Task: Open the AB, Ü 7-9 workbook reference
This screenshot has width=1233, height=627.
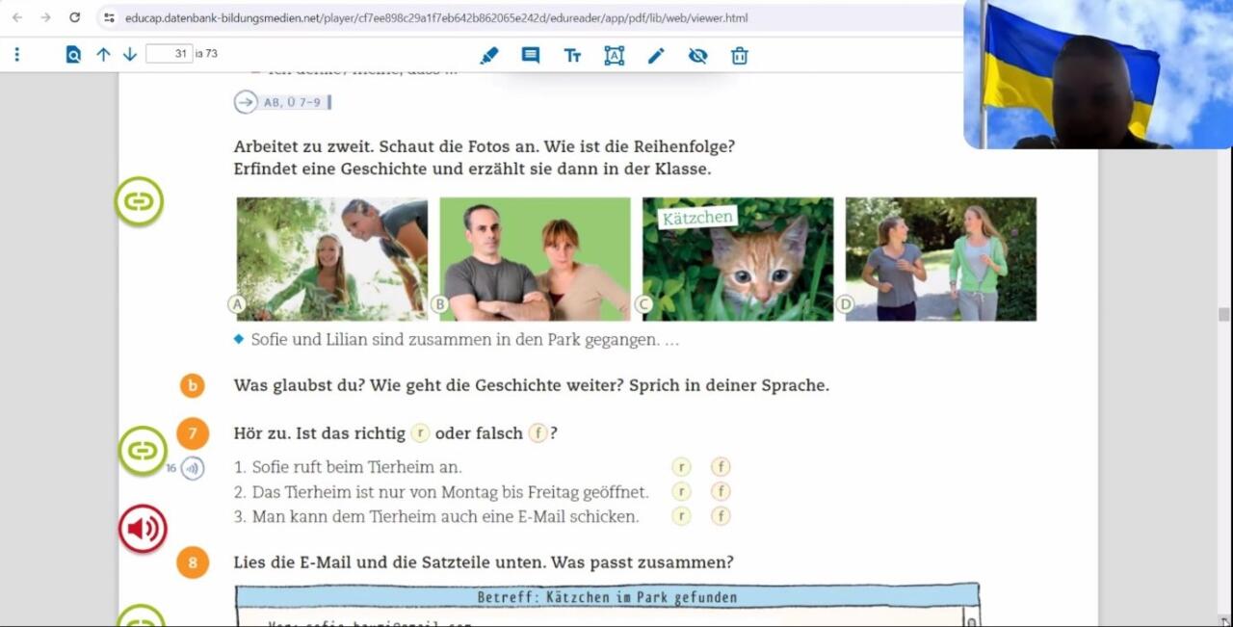Action: 282,102
